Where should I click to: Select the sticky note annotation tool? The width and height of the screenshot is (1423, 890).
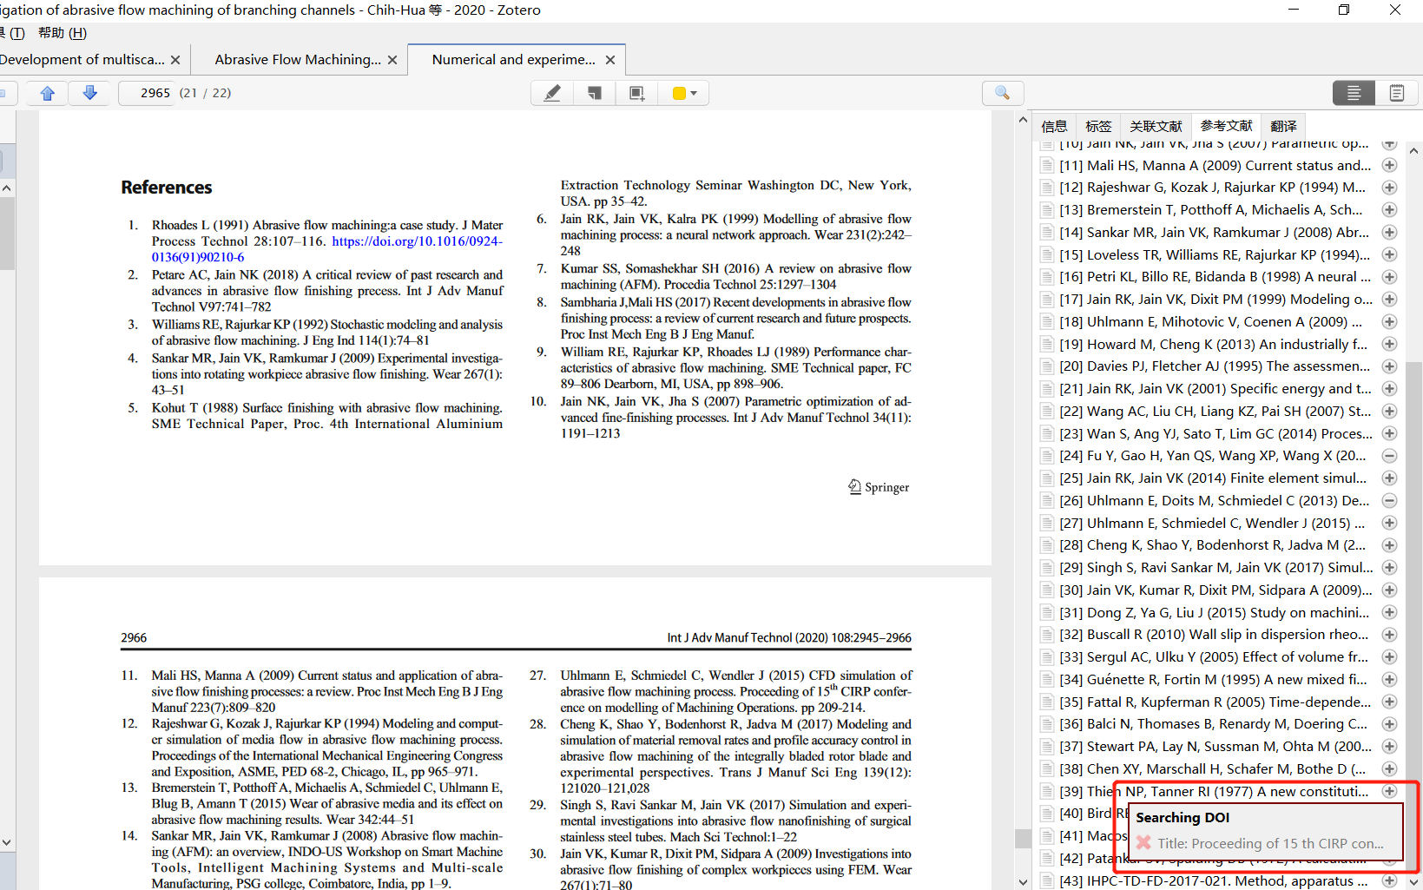click(594, 92)
